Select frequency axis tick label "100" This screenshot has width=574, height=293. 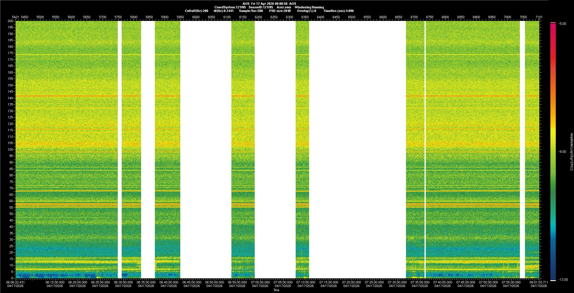click(x=10, y=149)
